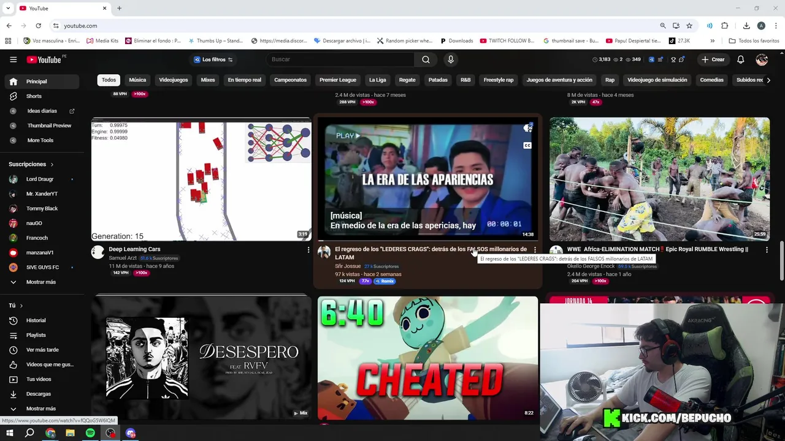
Task: Open Crear dropdown button
Action: point(713,59)
